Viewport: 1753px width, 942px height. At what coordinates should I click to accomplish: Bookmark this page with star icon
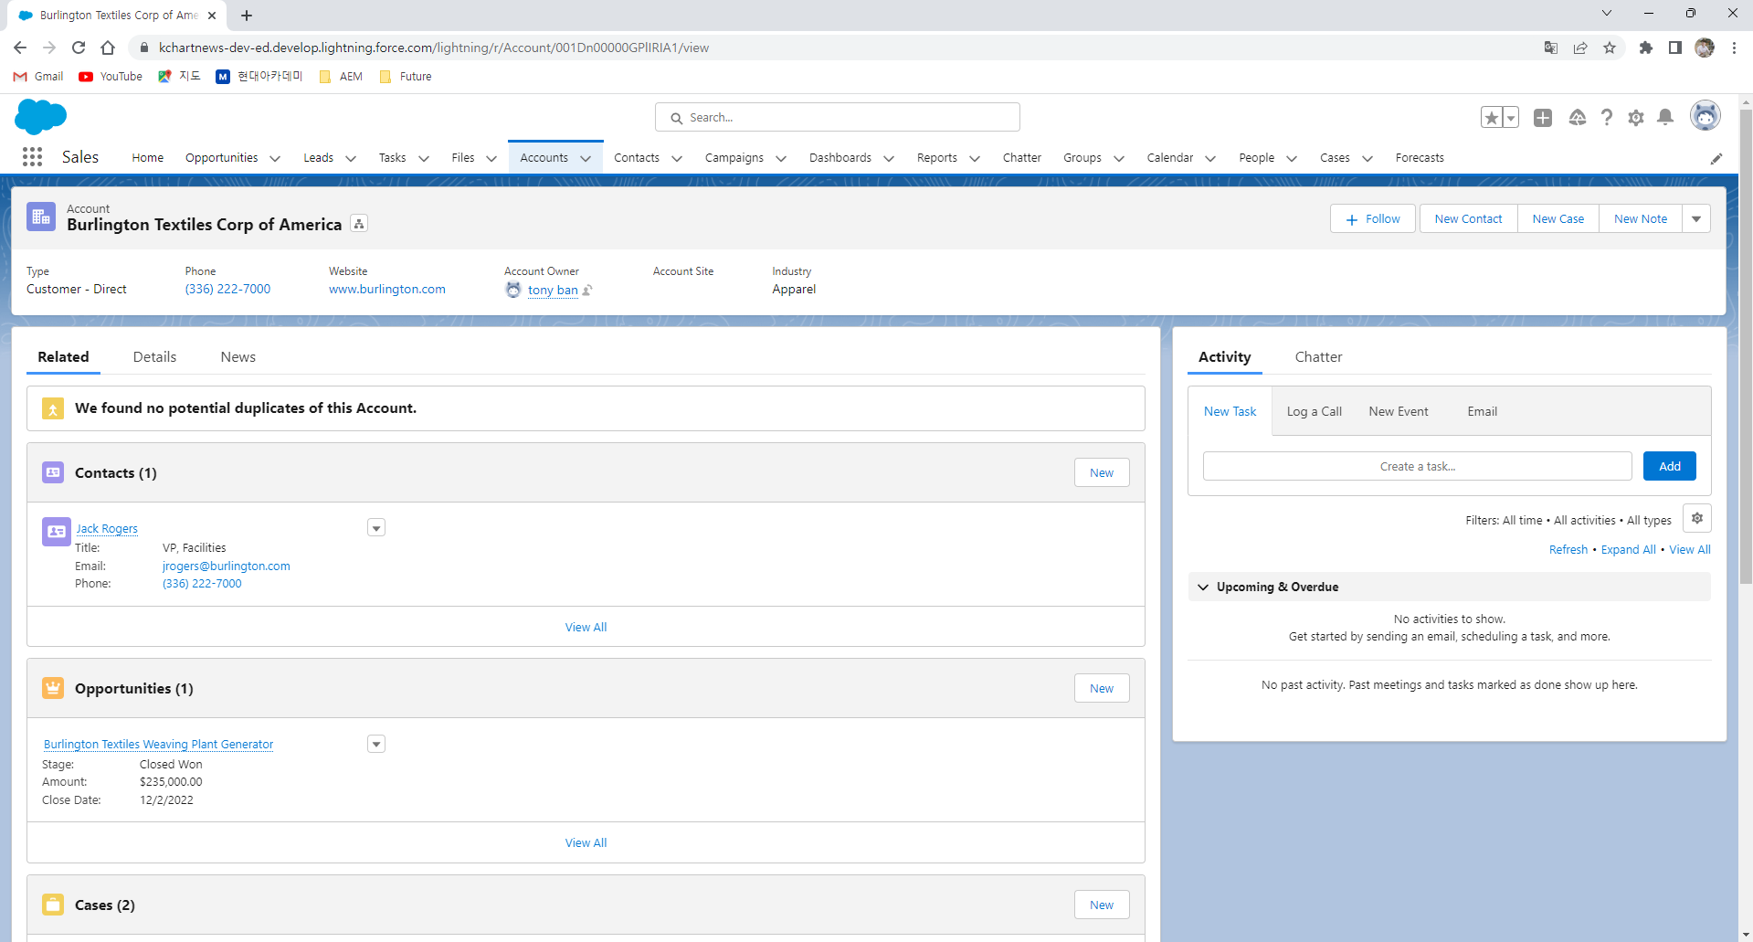point(1610,48)
